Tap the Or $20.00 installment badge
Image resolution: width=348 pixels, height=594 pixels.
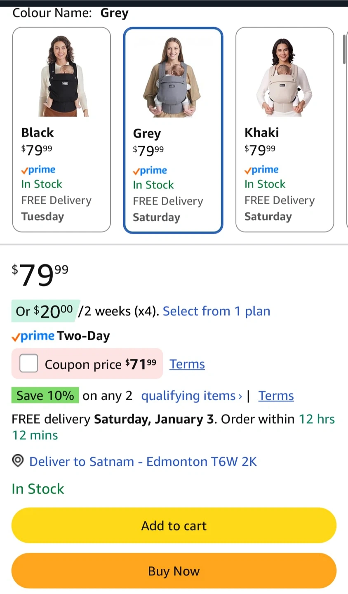tap(45, 311)
